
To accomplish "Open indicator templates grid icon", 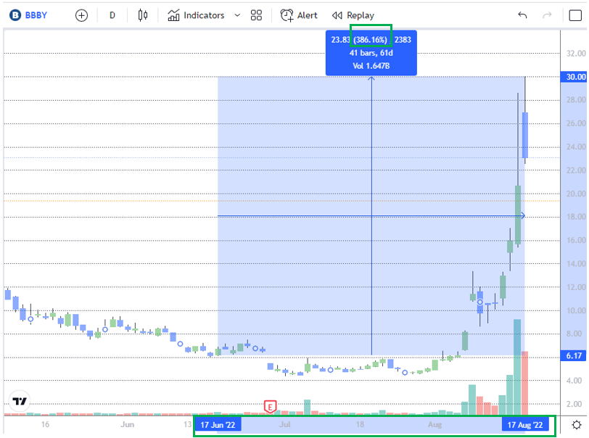I will tap(256, 15).
